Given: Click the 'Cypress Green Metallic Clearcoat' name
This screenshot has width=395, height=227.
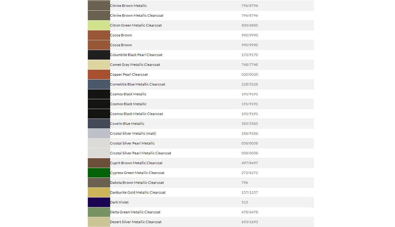Looking at the screenshot, I should pyautogui.click(x=137, y=173).
